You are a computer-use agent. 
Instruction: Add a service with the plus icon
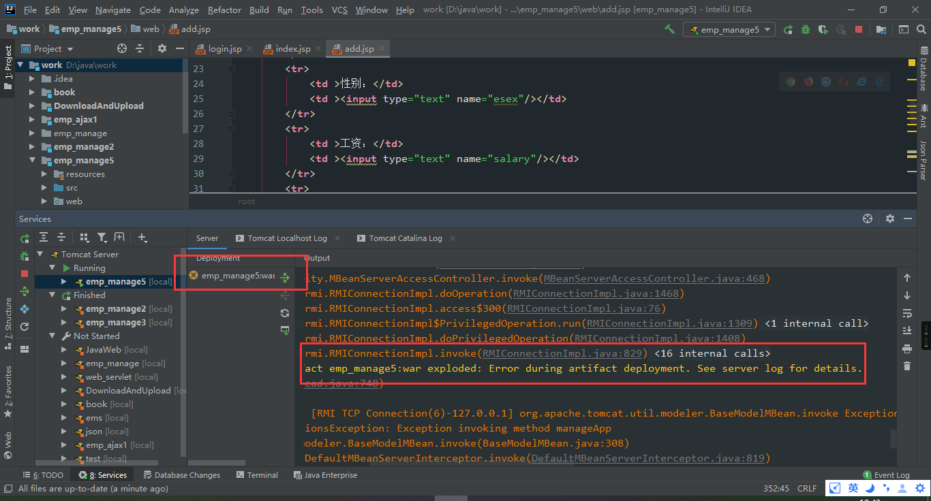(x=142, y=237)
